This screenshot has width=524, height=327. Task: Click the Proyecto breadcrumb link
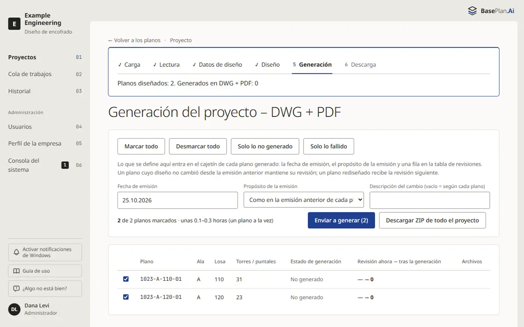pyautogui.click(x=181, y=40)
